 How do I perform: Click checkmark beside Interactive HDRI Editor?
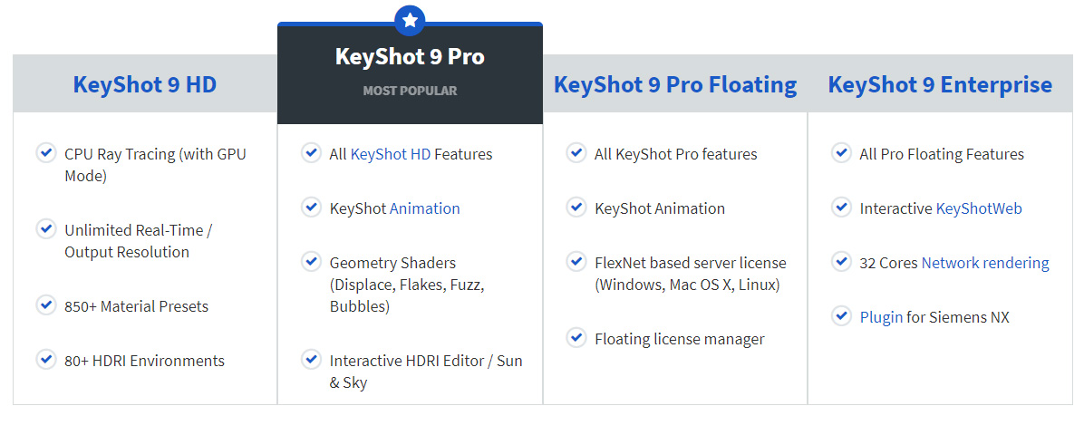[x=311, y=360]
